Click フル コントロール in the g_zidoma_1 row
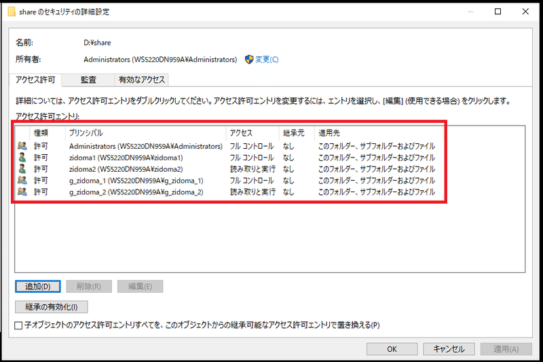This screenshot has width=543, height=362. point(252,181)
